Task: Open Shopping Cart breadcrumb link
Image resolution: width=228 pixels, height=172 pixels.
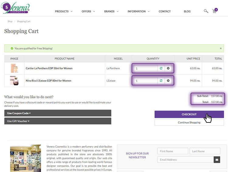Action: point(23,21)
